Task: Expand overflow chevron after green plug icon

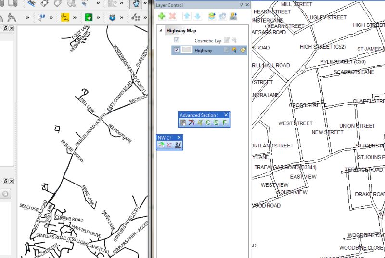Action: (x=98, y=17)
